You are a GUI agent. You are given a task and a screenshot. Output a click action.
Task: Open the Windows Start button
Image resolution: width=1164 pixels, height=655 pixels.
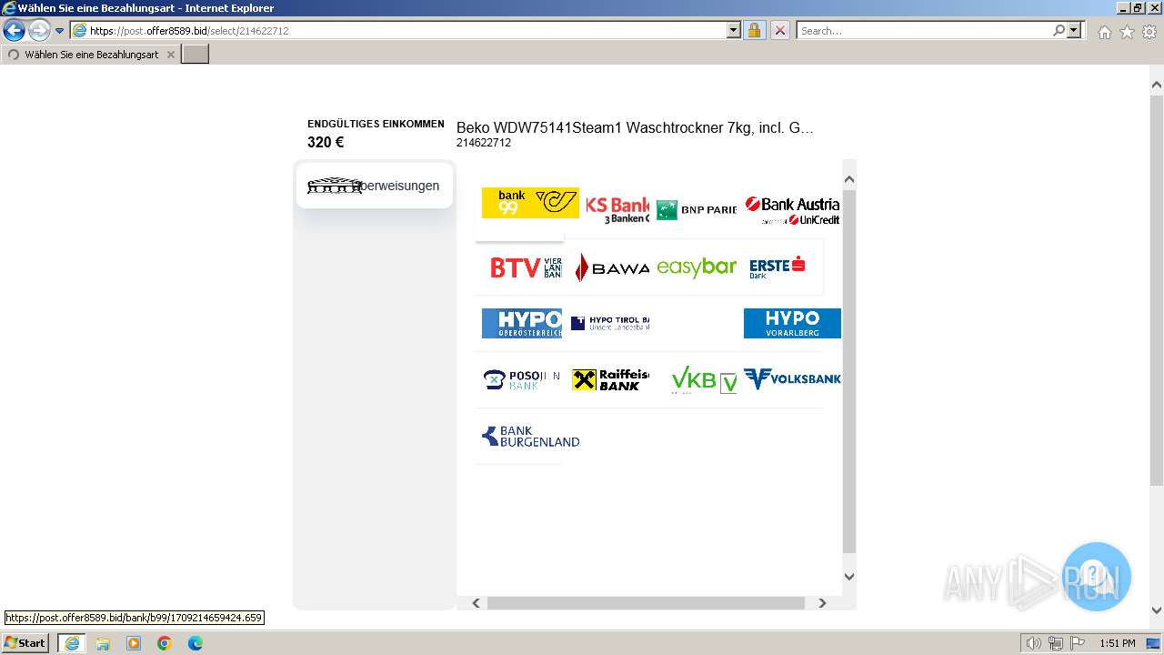(25, 642)
